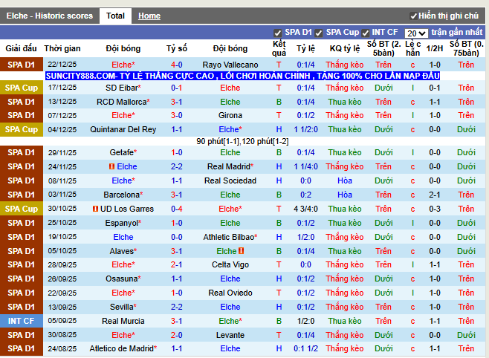Click the INT CF league label
The height and width of the screenshot is (358, 489).
click(x=22, y=321)
